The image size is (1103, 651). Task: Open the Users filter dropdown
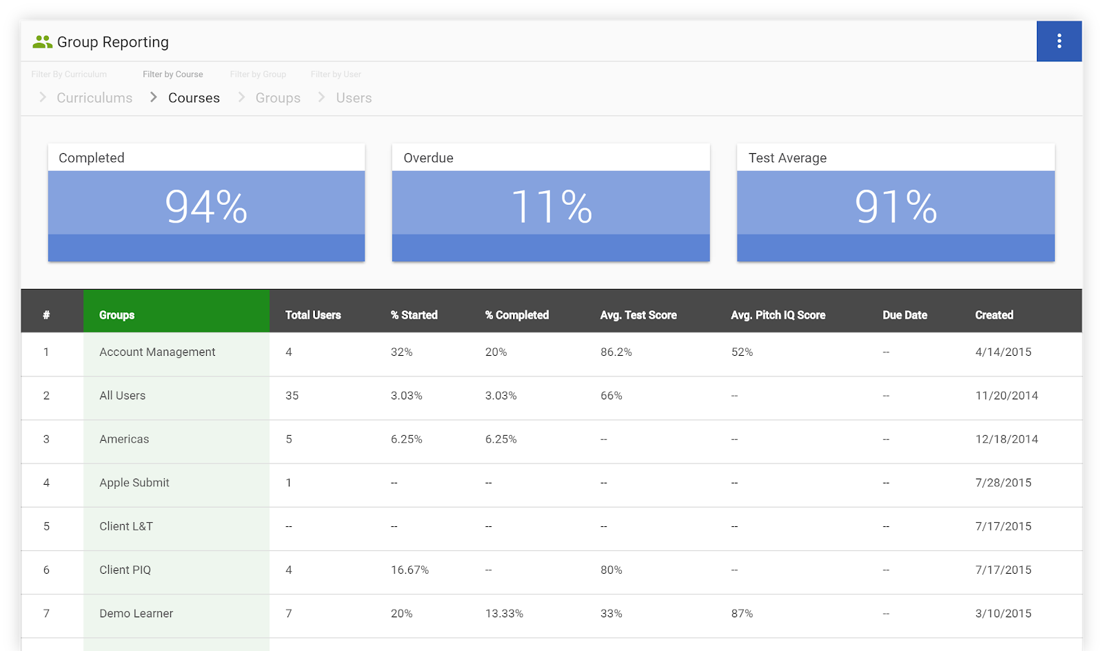354,98
